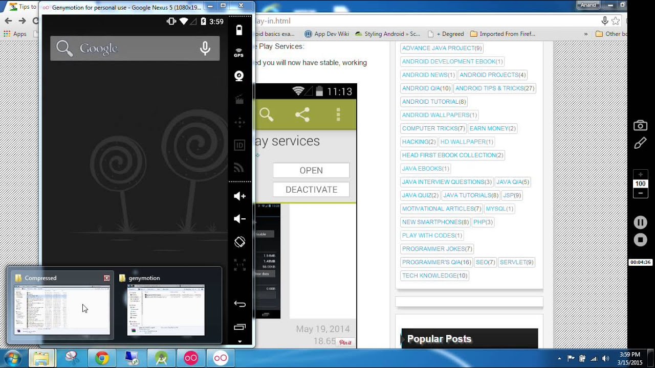Click Chrome address bar microphone icon
The width and height of the screenshot is (655, 368).
point(605,21)
